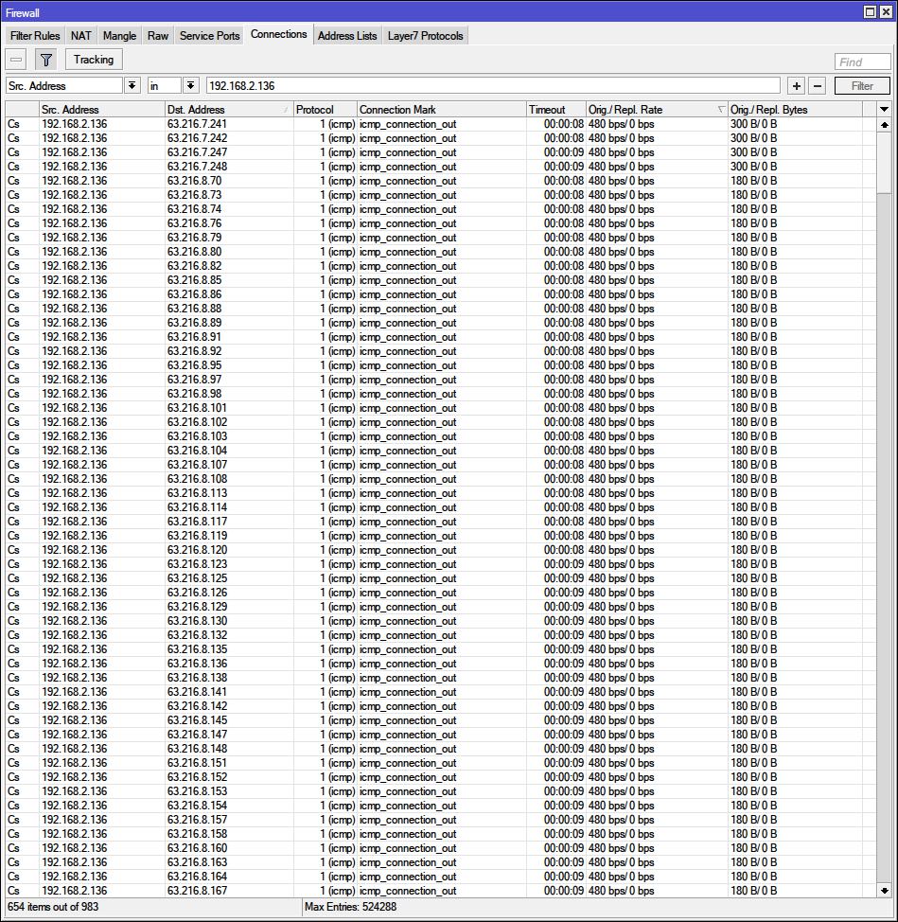This screenshot has width=898, height=922.
Task: Select row with destination 63.216.8.98
Action: [x=440, y=394]
